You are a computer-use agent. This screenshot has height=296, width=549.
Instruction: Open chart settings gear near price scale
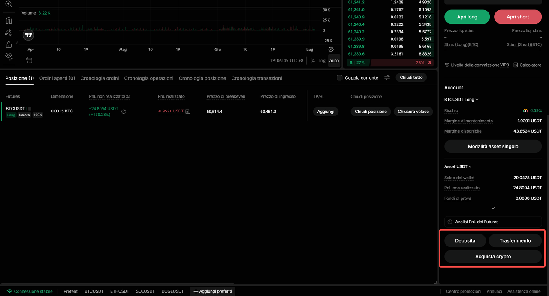331,50
